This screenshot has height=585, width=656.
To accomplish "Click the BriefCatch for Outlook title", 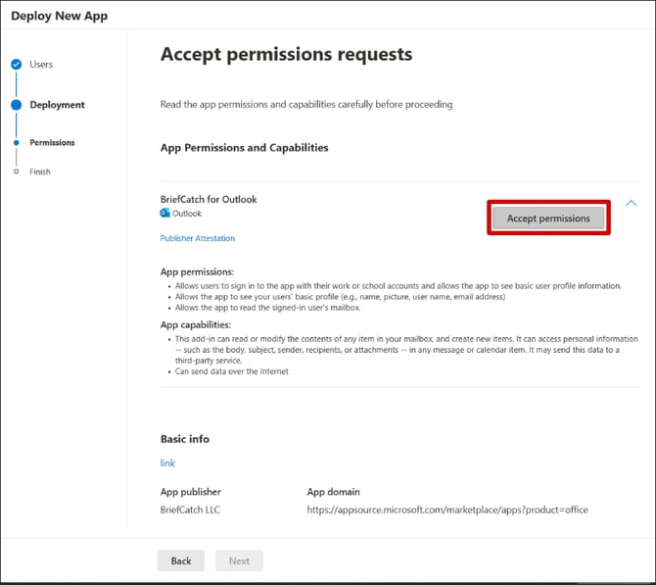I will coord(209,199).
